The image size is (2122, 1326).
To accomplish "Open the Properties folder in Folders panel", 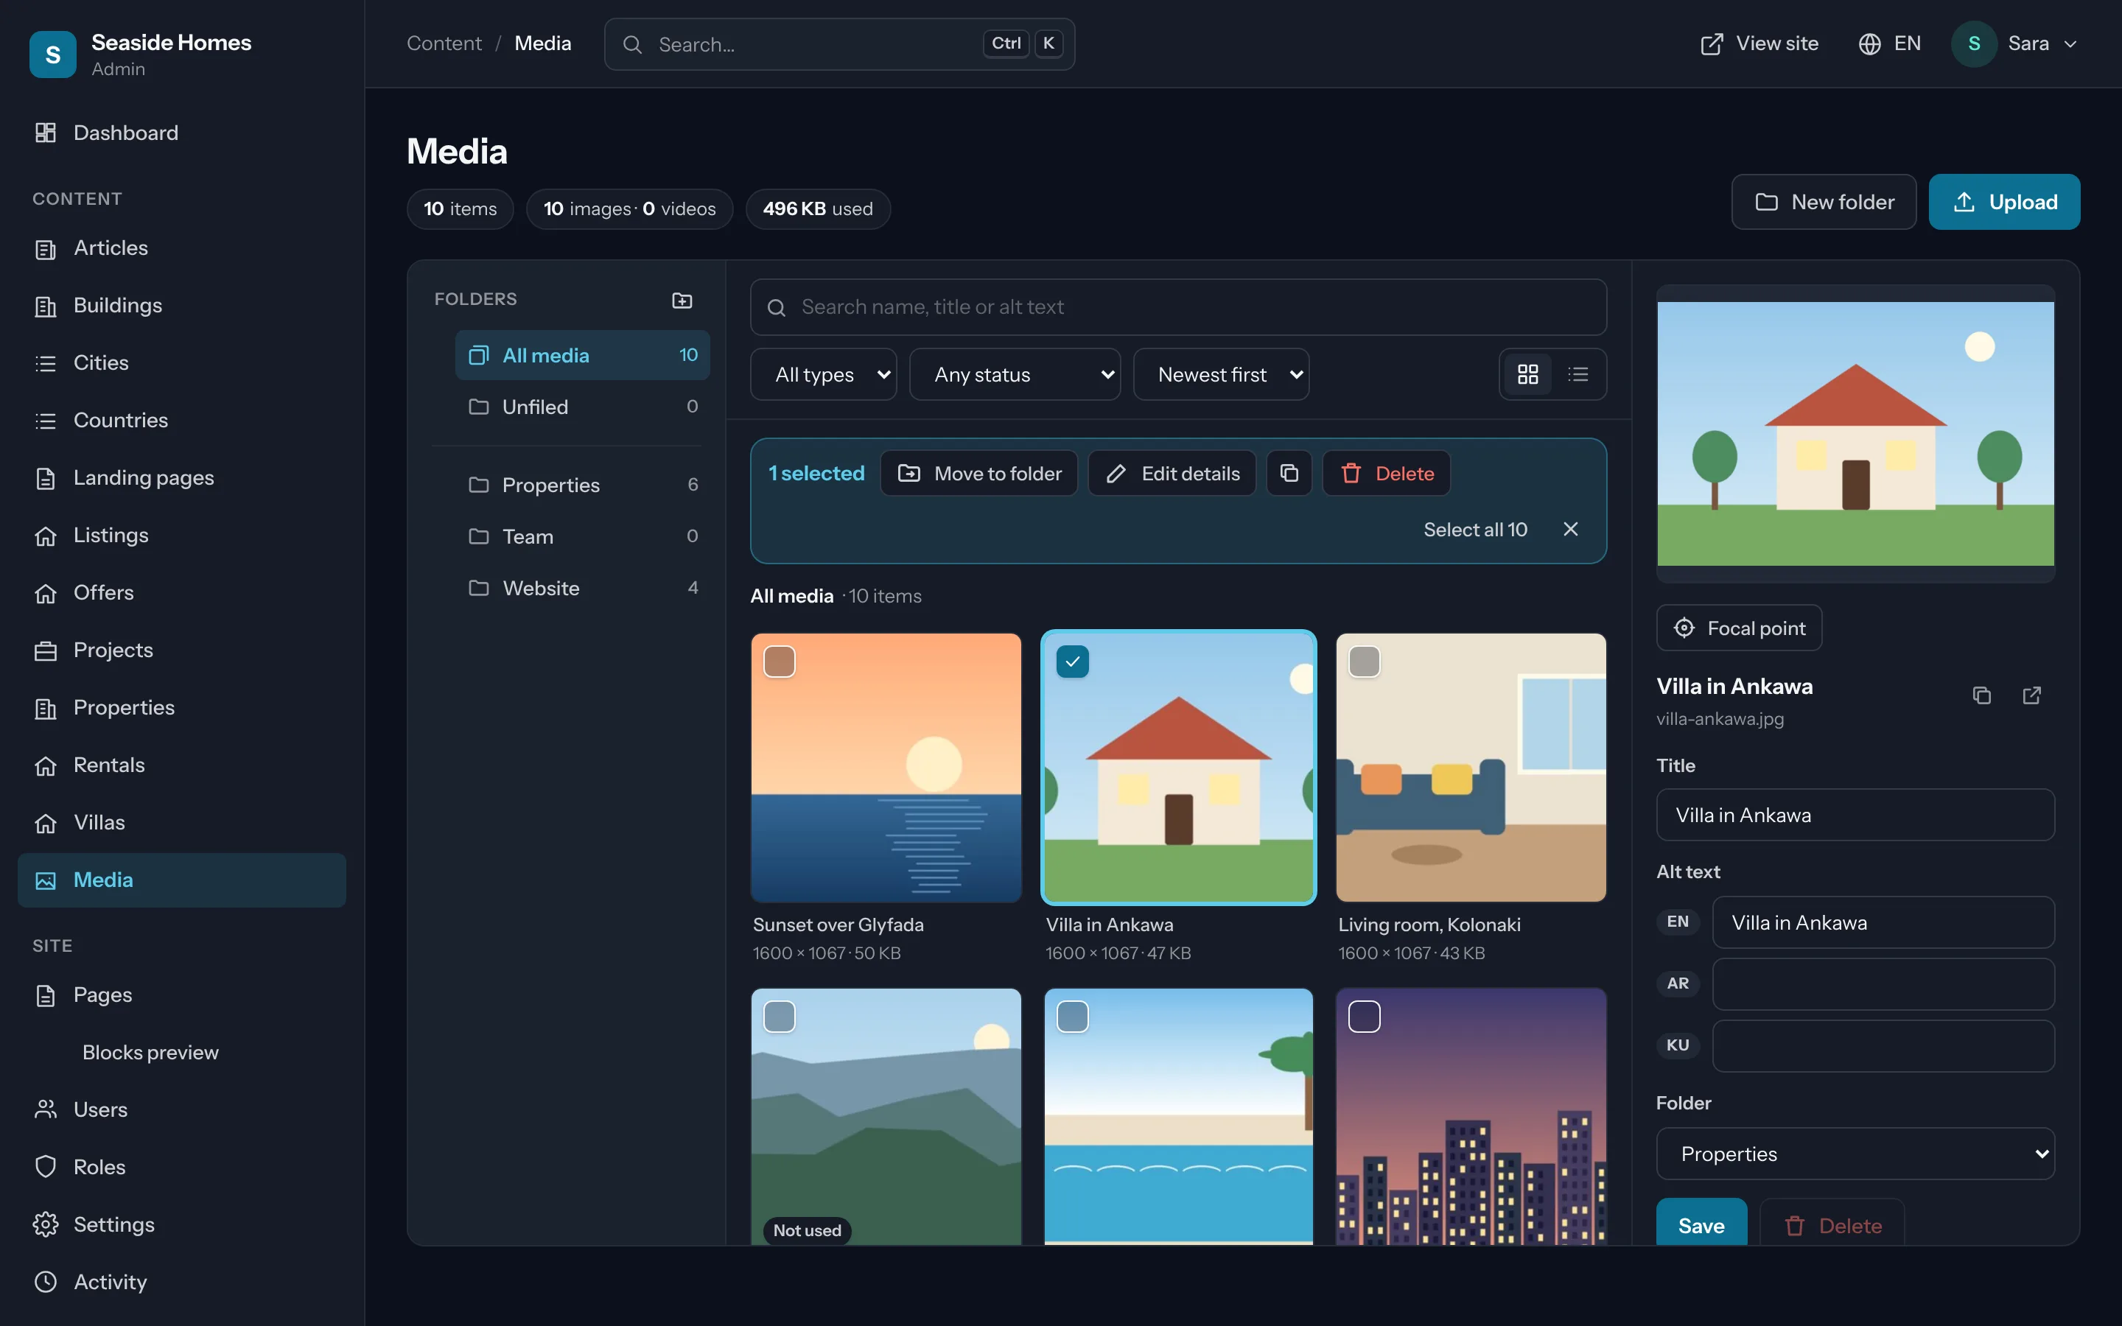I will 582,484.
